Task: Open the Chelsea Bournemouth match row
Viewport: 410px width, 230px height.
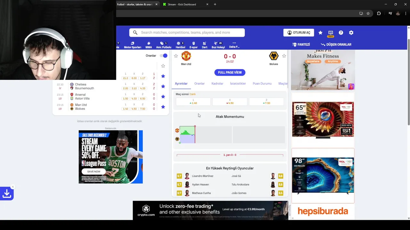Action: [x=111, y=86]
